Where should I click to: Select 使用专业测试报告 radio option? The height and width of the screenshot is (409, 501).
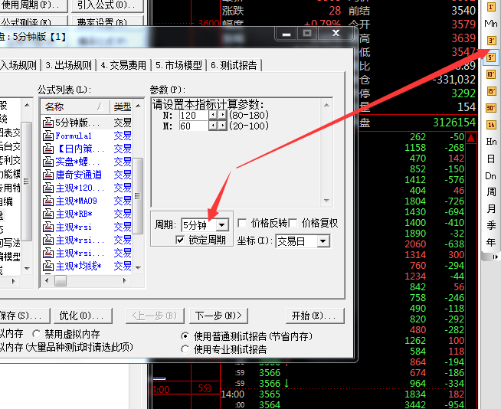click(185, 349)
